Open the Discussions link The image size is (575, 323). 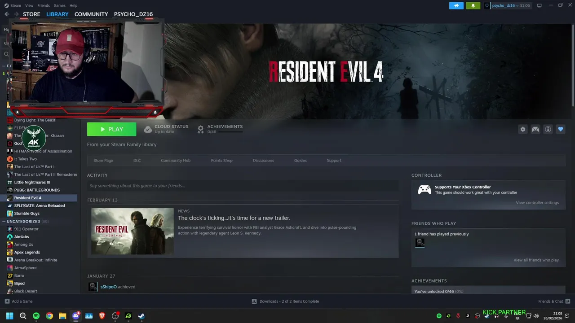(263, 160)
